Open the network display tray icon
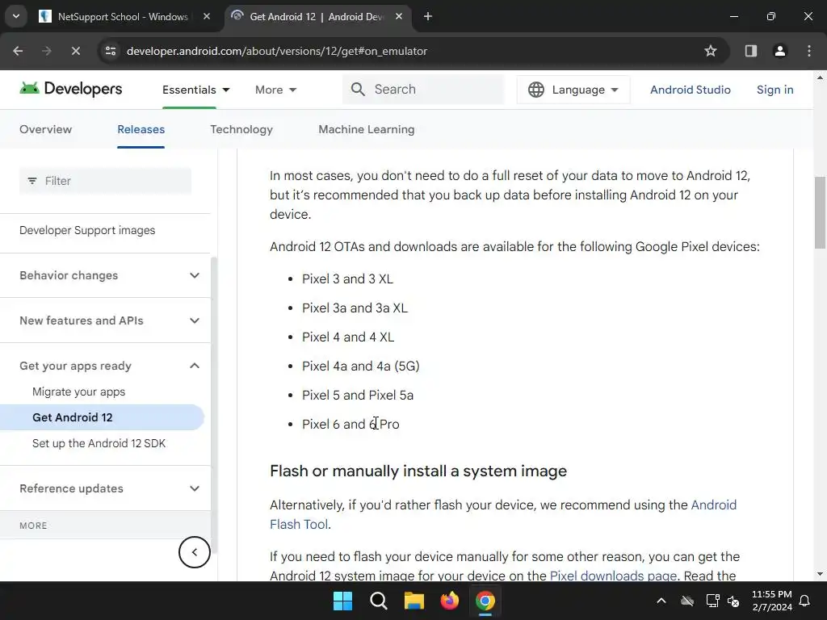Screen dimensions: 827x620 click(712, 601)
